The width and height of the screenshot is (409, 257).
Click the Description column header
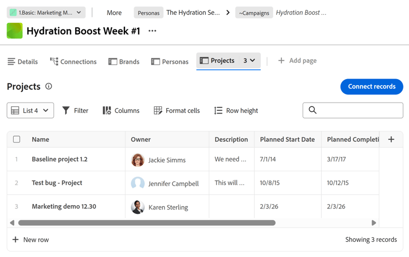click(x=231, y=139)
